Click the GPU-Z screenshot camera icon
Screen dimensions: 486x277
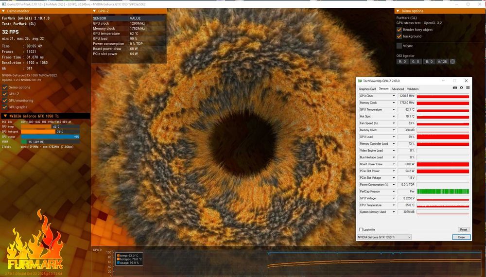(x=455, y=88)
